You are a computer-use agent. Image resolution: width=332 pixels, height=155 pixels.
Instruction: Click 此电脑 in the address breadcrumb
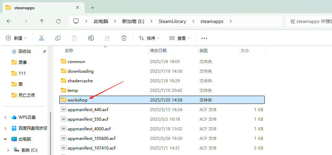pyautogui.click(x=101, y=21)
